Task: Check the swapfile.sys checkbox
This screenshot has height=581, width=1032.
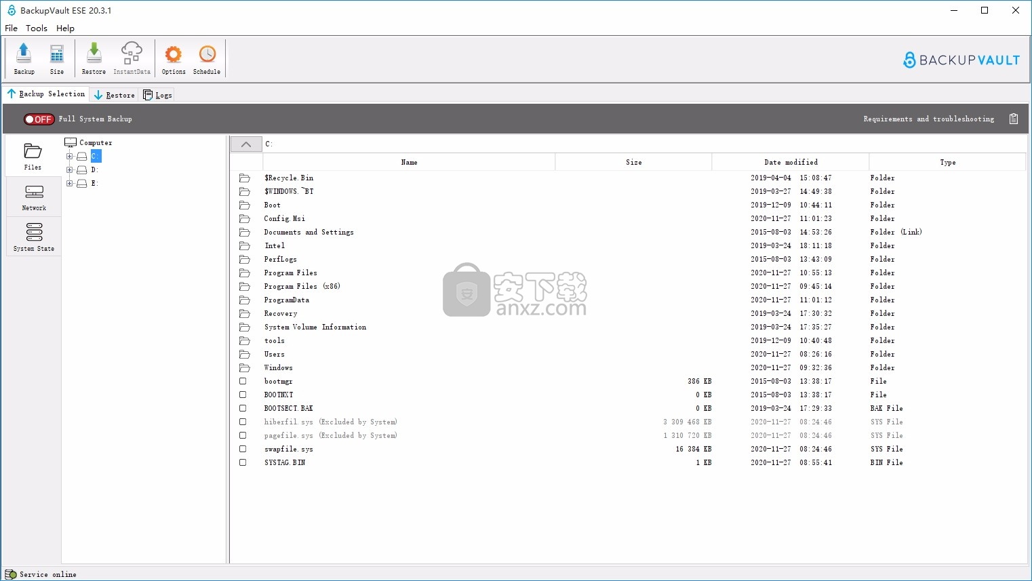Action: [243, 449]
